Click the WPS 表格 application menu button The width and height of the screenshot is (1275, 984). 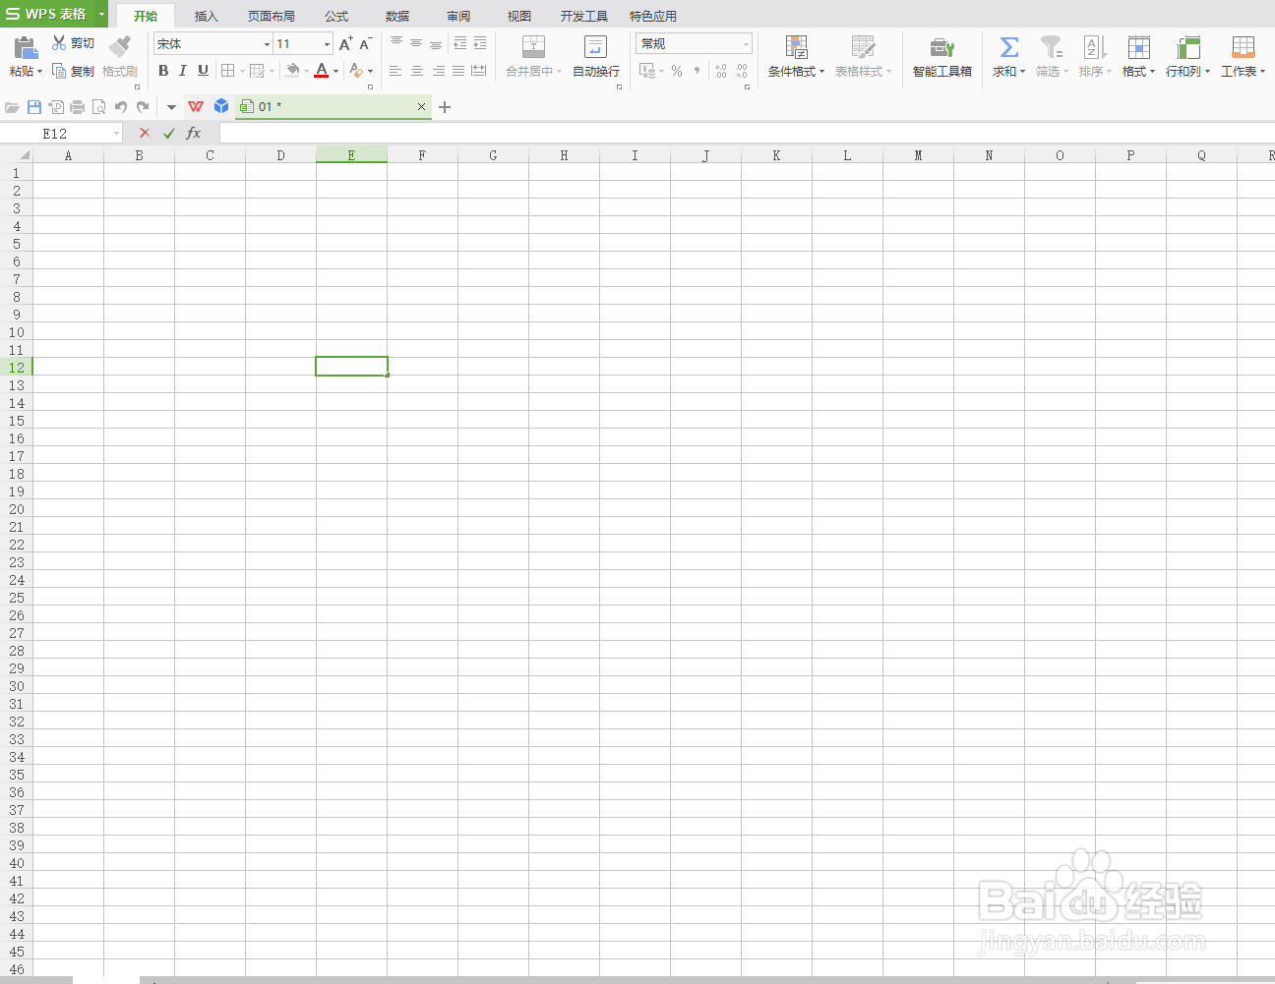pyautogui.click(x=47, y=14)
